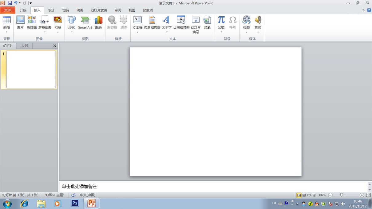
Task: Open the Windows Start menu
Action: pyautogui.click(x=7, y=203)
